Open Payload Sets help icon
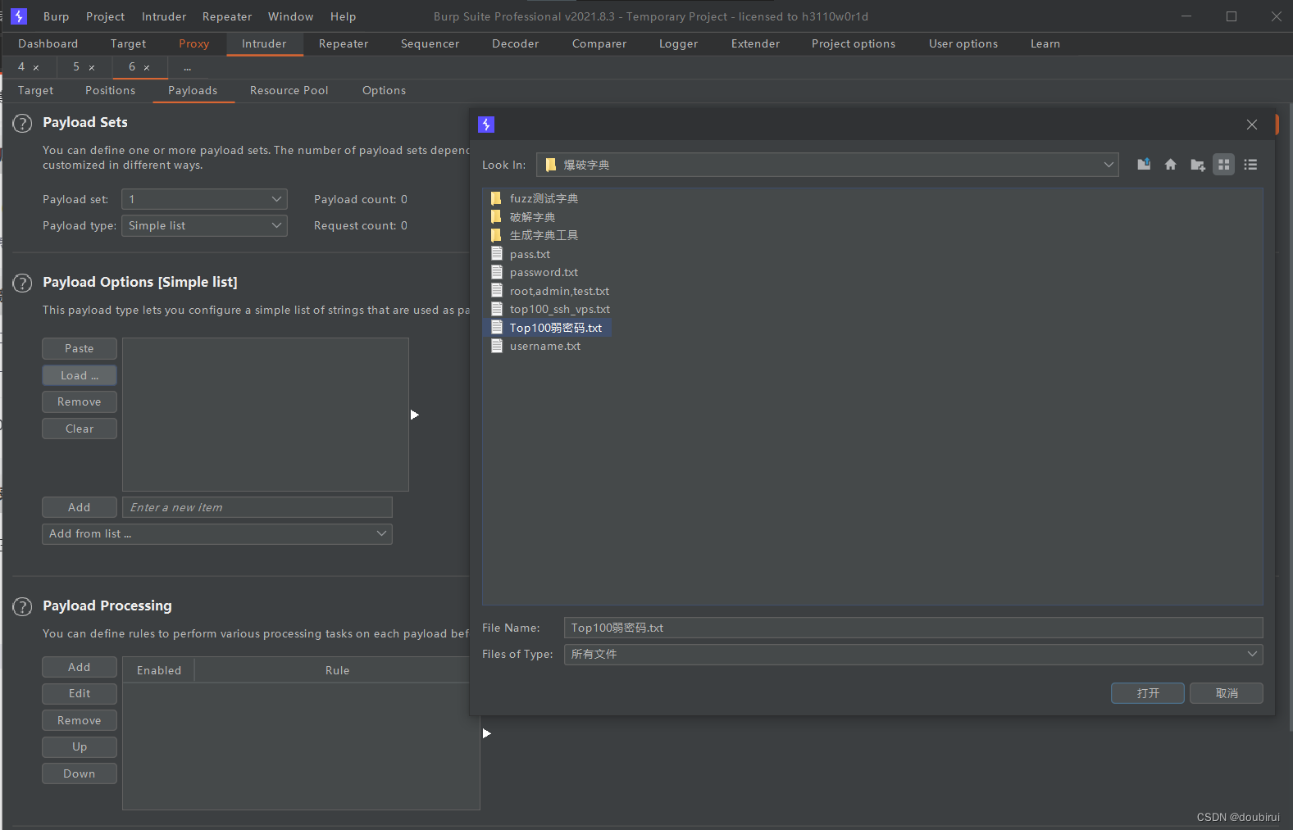The height and width of the screenshot is (830, 1293). pos(22,124)
